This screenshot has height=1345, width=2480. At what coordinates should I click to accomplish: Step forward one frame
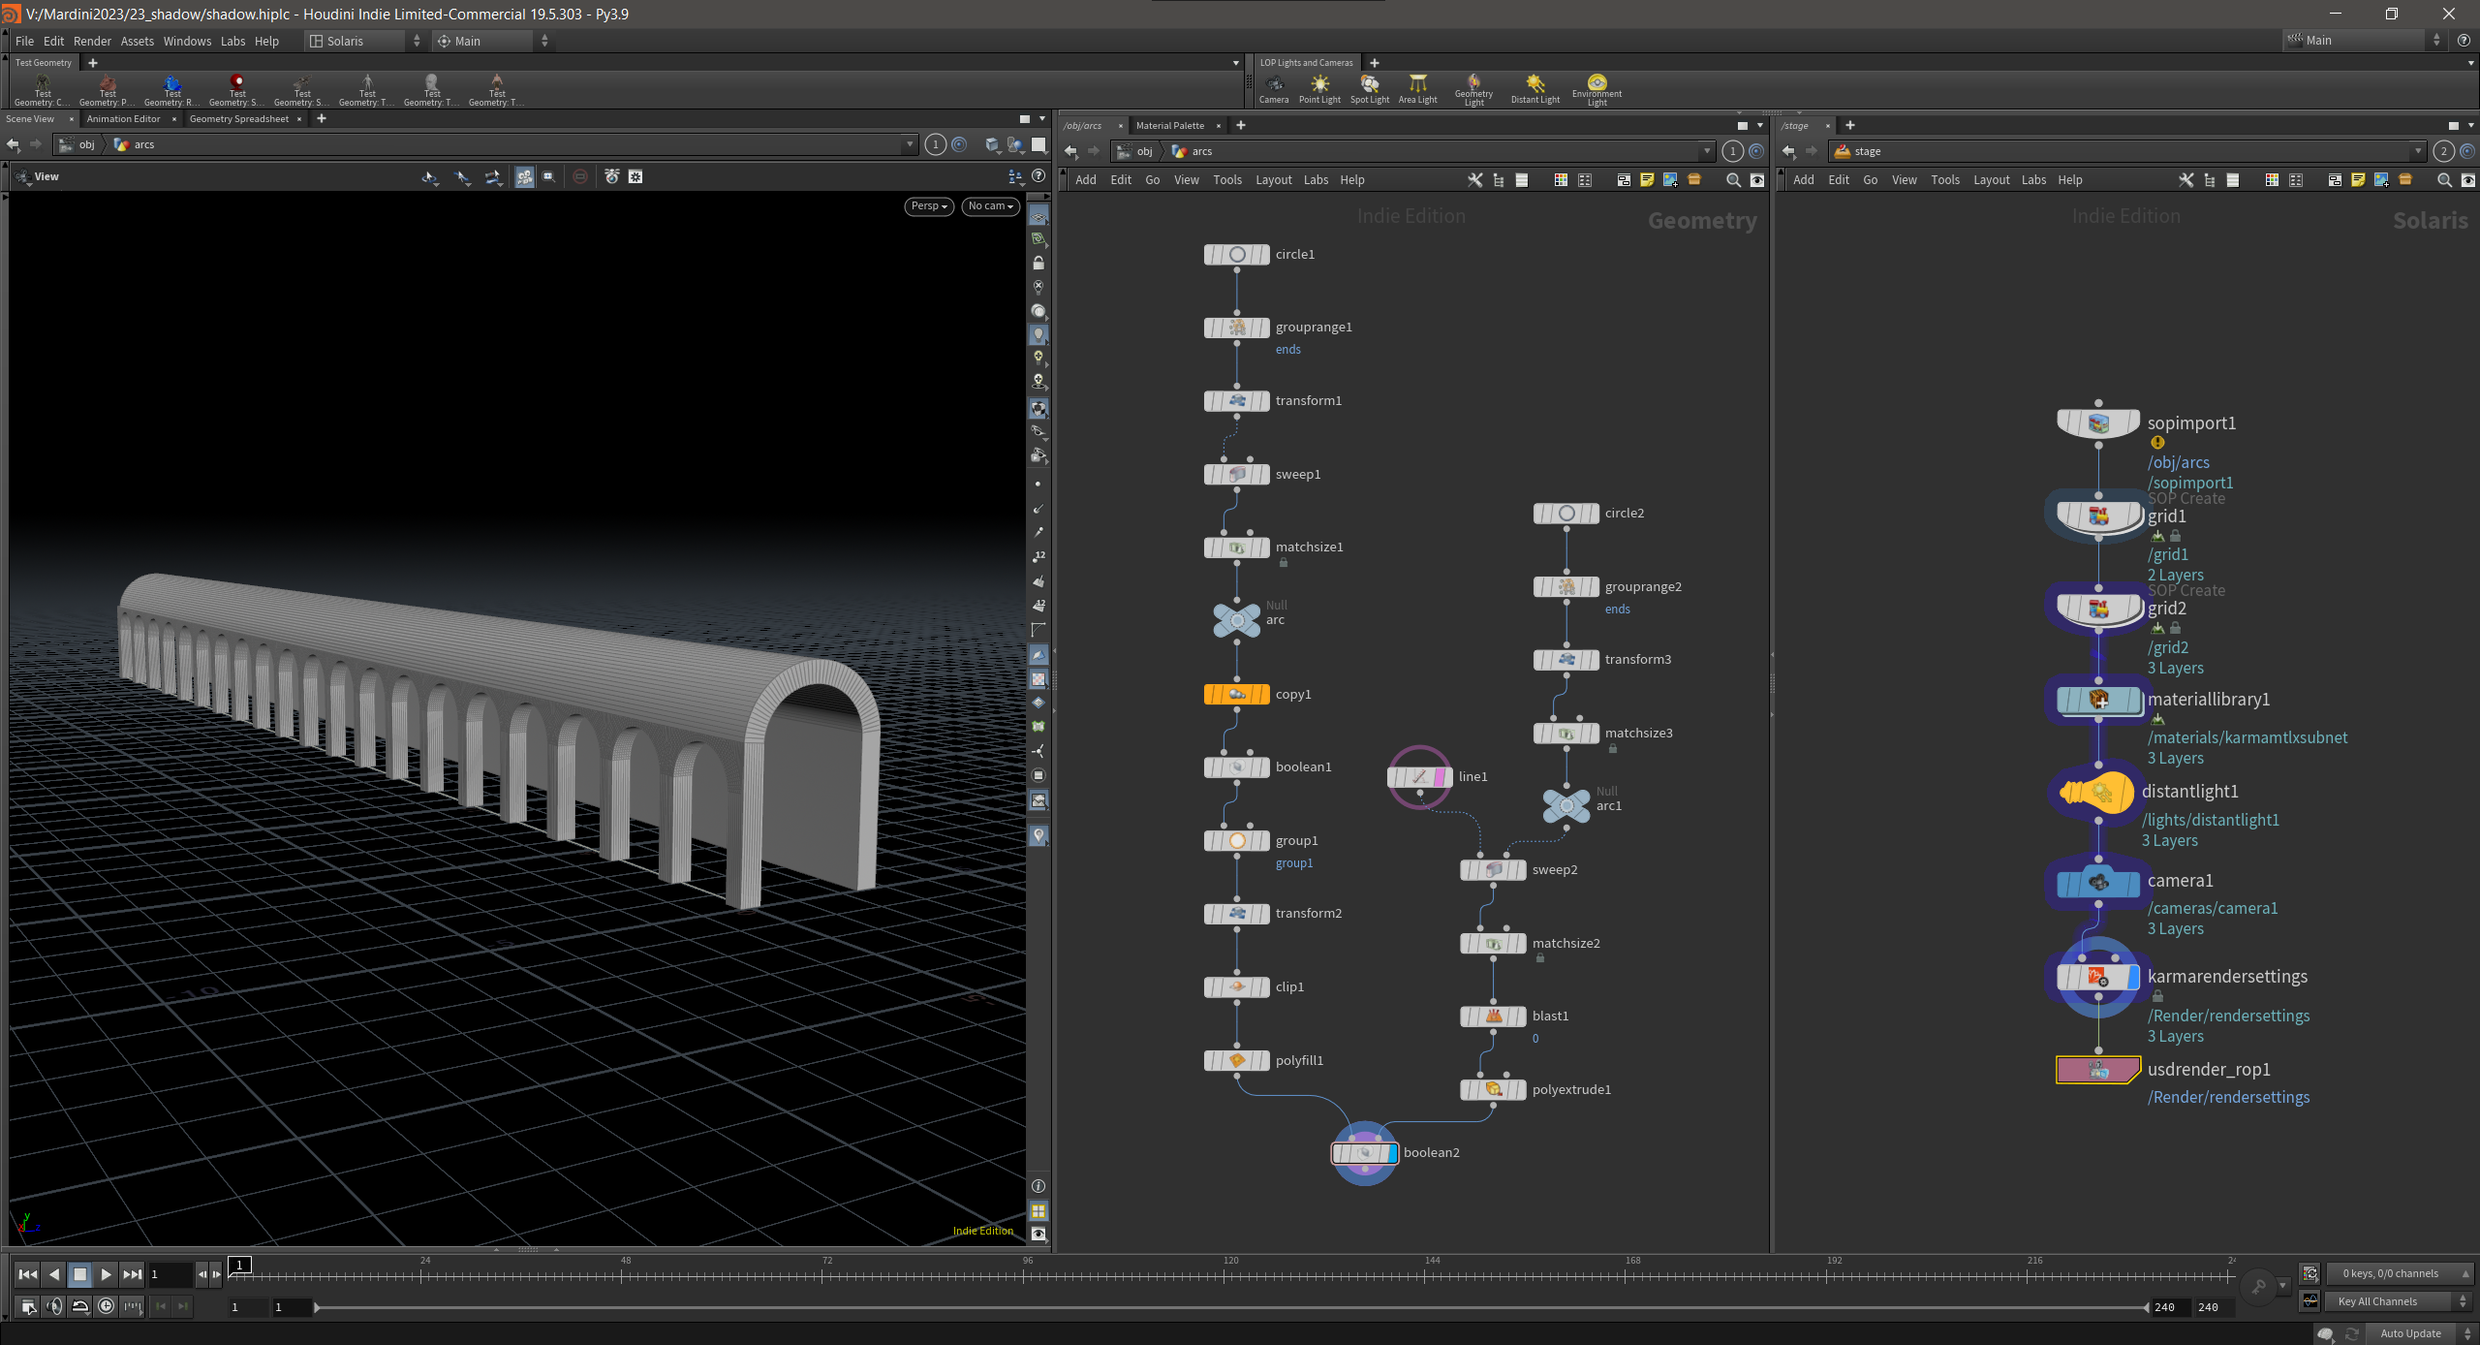click(216, 1274)
